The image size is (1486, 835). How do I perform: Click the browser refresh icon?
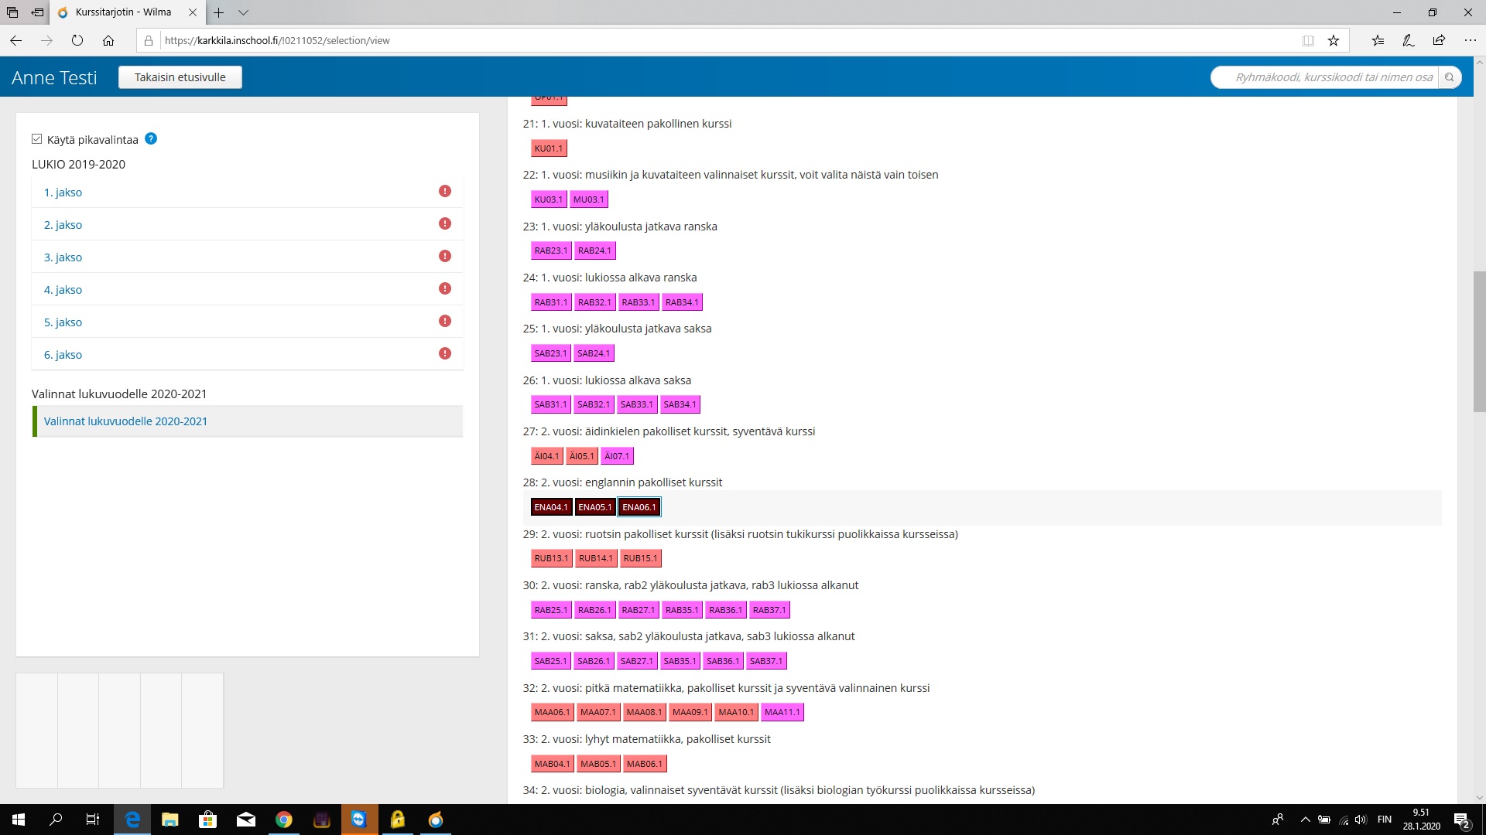click(77, 40)
